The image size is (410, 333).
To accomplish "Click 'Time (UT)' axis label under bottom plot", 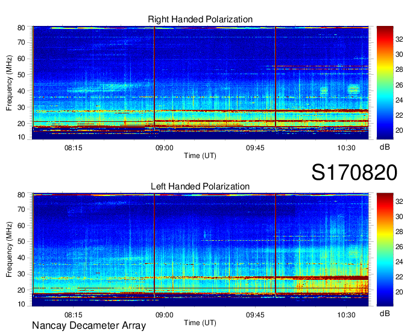I will tap(200, 323).
